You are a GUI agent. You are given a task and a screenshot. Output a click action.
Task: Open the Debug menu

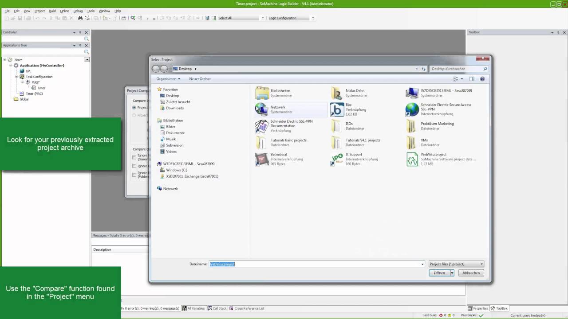(x=78, y=11)
